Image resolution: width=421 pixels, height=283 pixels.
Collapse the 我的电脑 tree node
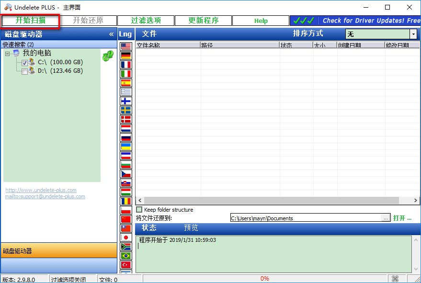coord(8,54)
